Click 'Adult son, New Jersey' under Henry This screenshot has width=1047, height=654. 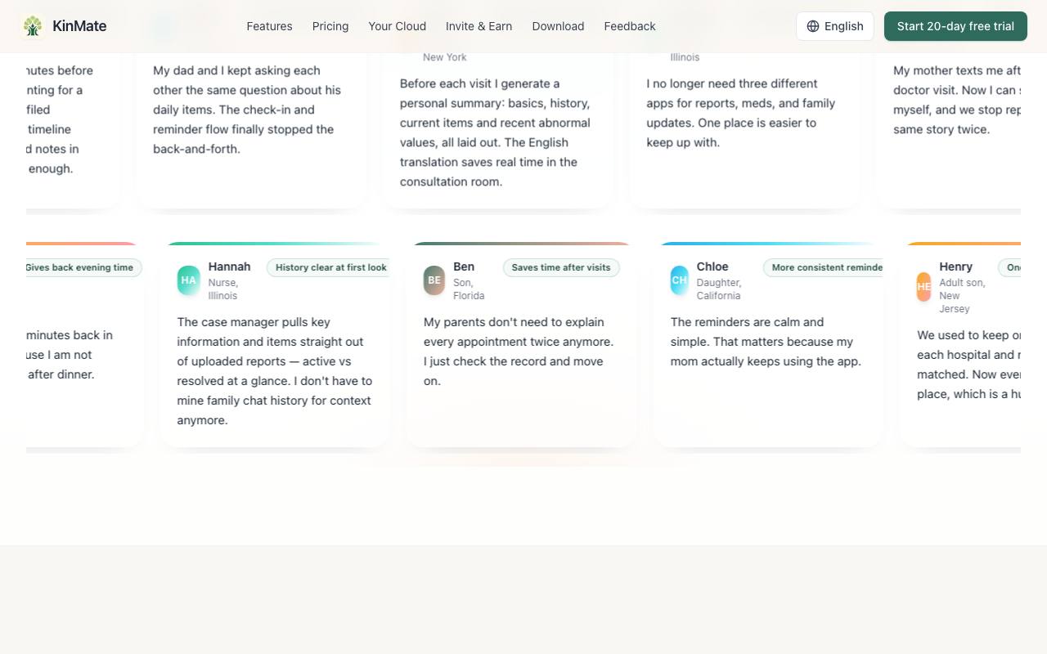[x=963, y=296]
